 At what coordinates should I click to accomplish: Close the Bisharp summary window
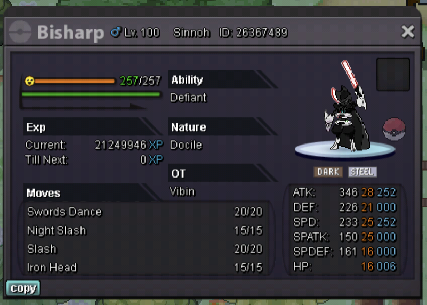point(408,31)
